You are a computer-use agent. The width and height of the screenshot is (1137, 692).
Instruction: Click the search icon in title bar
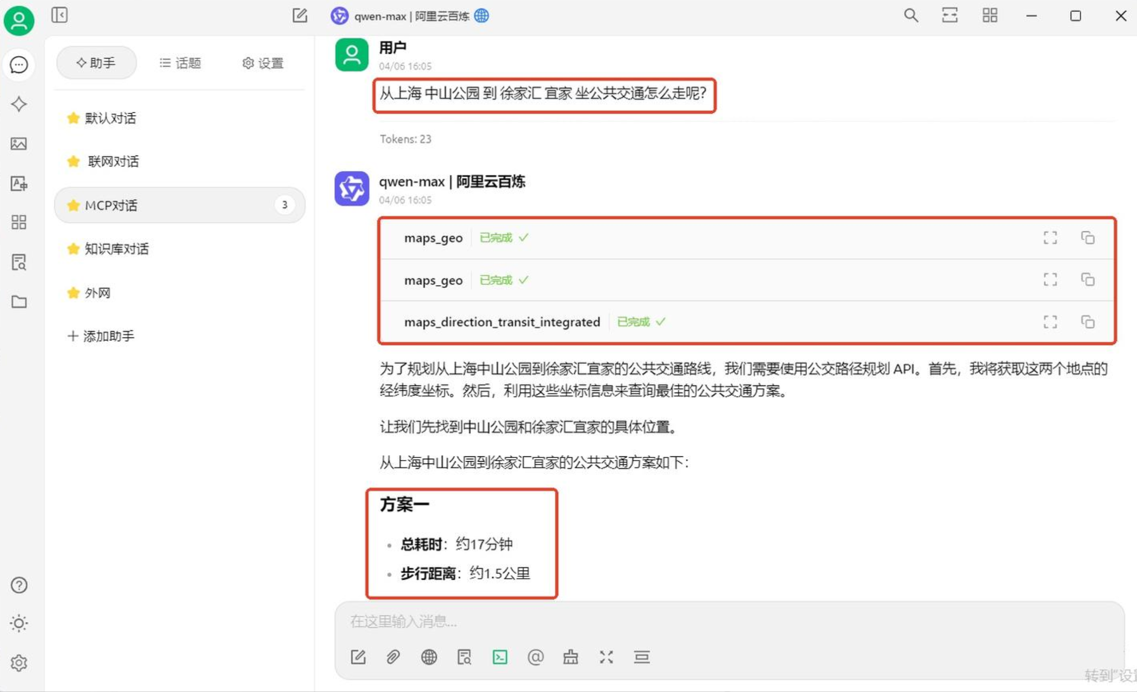click(x=911, y=15)
